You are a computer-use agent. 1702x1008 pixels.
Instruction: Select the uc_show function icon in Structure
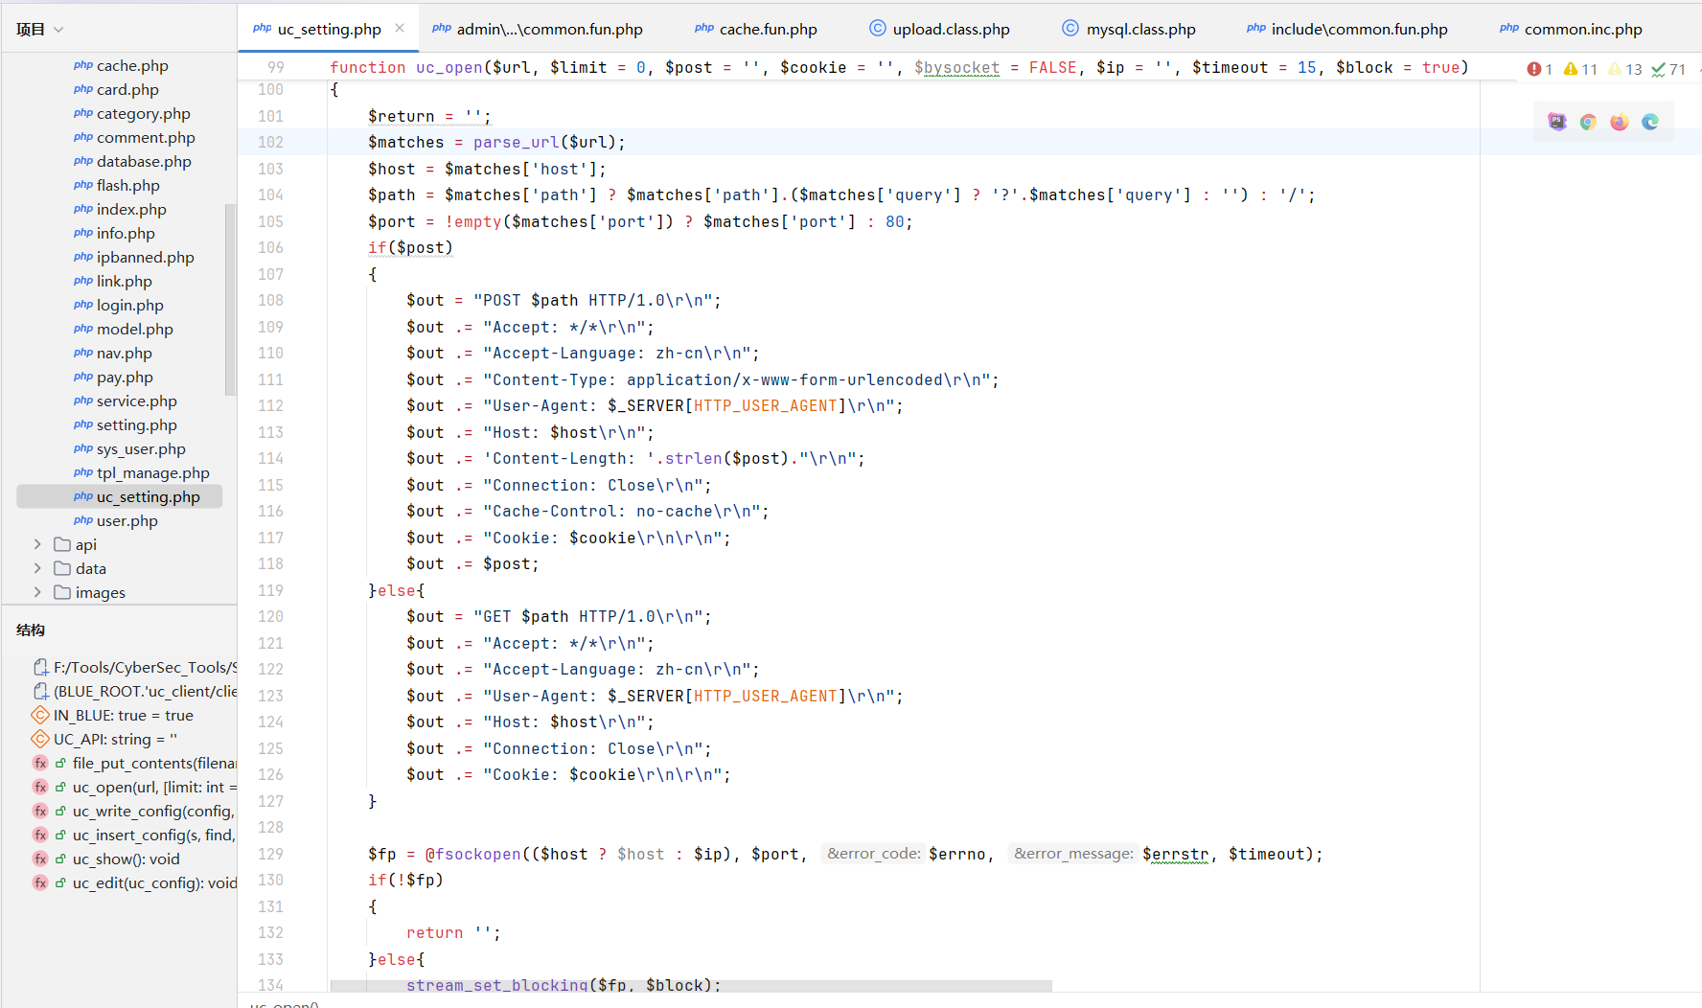pos(40,859)
